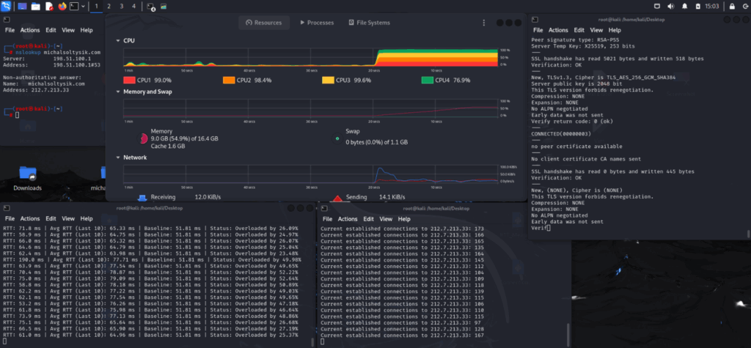The width and height of the screenshot is (751, 348).
Task: Click the red Sending arrow icon
Action: 337,197
